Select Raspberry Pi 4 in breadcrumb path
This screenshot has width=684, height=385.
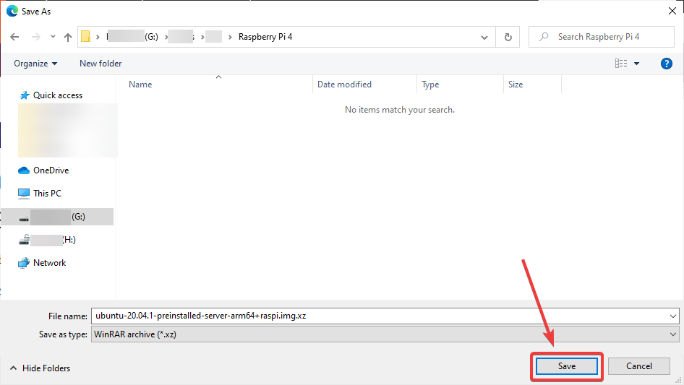[x=265, y=37]
